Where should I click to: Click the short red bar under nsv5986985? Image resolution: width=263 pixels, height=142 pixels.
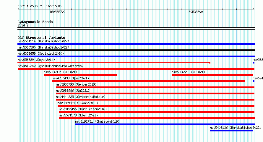(x=80, y=75)
